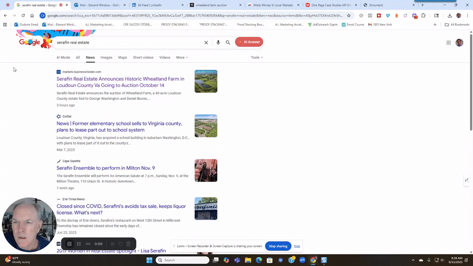Switch to the Maps tab
The image size is (473, 266).
pyautogui.click(x=122, y=57)
